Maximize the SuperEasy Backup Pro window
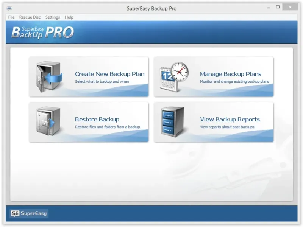Viewport: 303px width, 227px height. (x=278, y=7)
